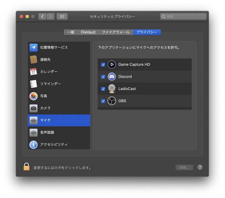225x198 pixels.
Task: Go forward with the right chevron
Action: (50, 17)
